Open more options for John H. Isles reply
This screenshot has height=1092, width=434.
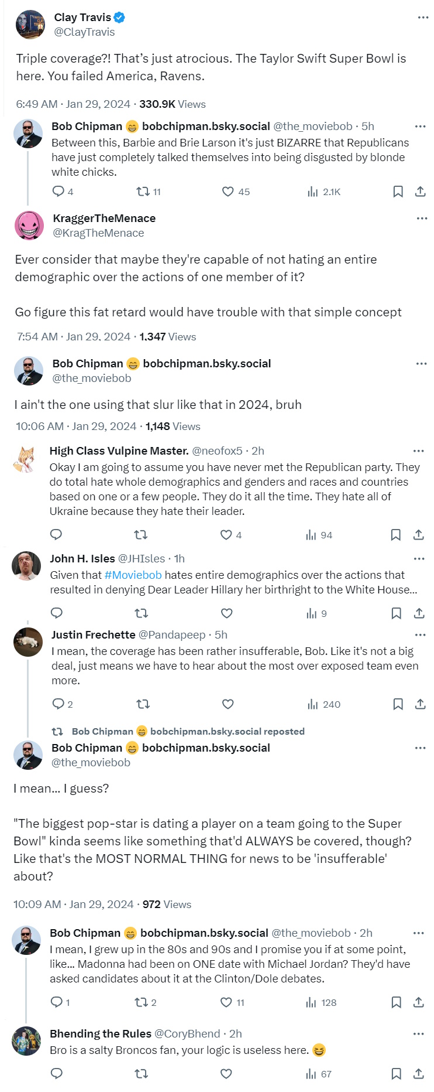pyautogui.click(x=419, y=559)
